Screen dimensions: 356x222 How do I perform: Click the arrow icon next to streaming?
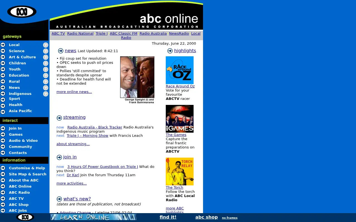59,118
